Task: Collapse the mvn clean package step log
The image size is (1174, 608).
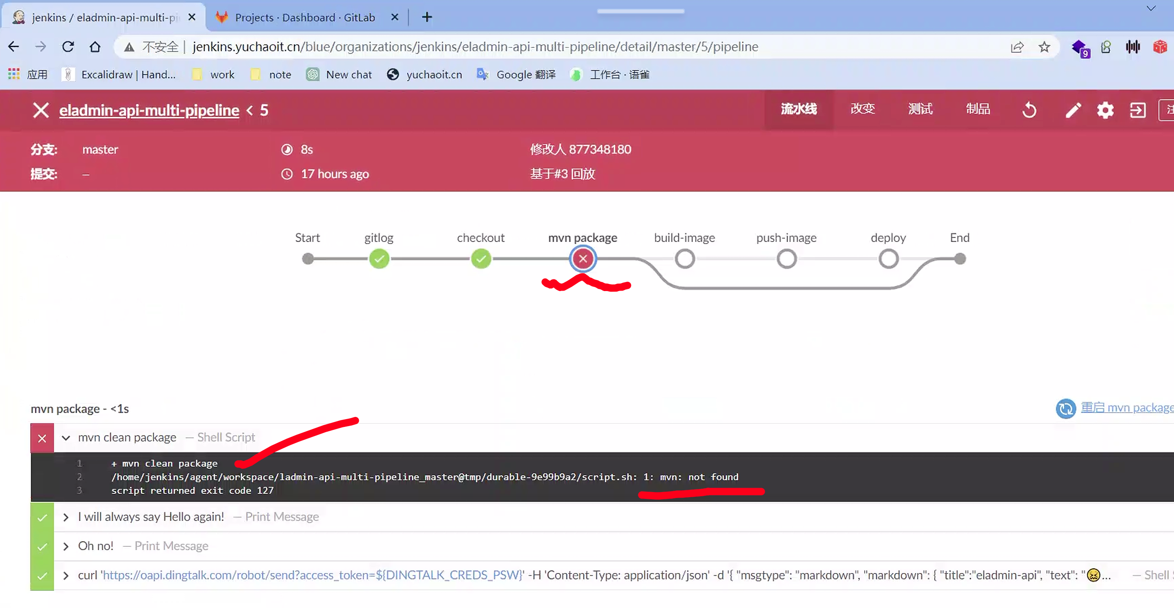Action: 66,438
